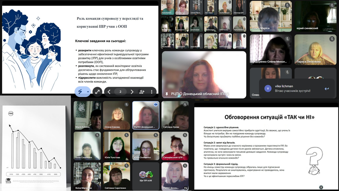Click muted mic icon on Лариса Личковаха
Viewport: 339px width, 191px height.
pos(332,39)
